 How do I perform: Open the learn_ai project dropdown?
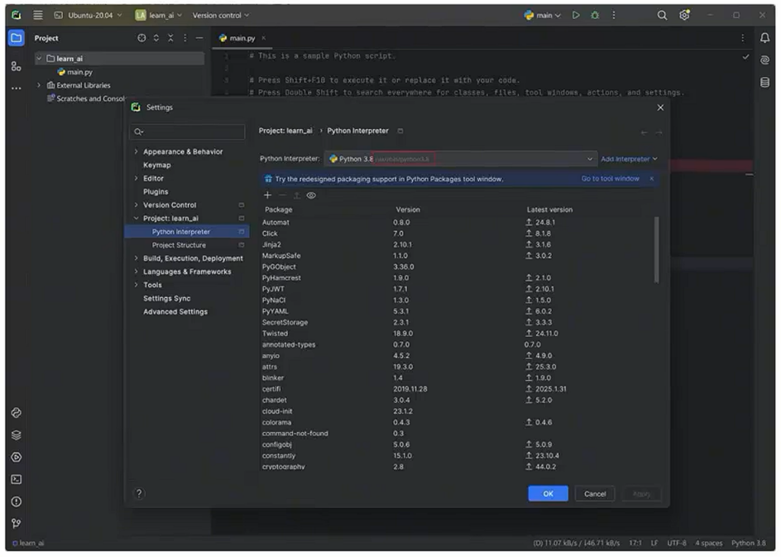(x=158, y=15)
